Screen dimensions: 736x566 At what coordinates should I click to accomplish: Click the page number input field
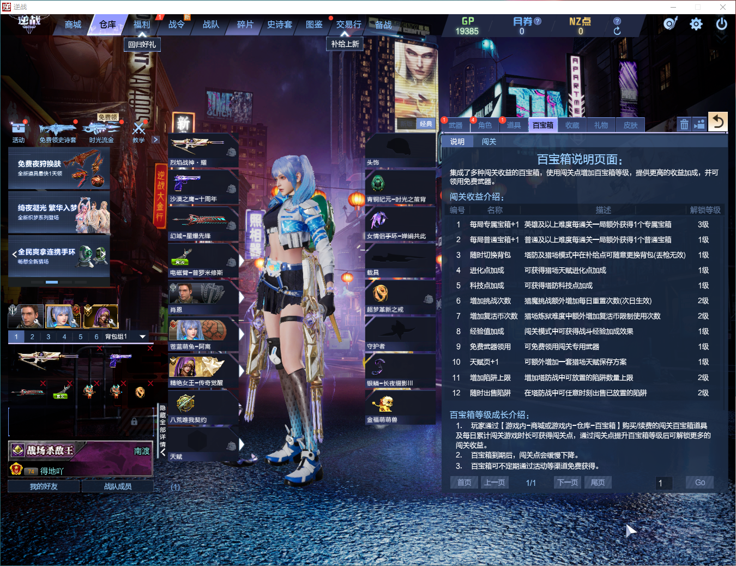[x=665, y=483]
